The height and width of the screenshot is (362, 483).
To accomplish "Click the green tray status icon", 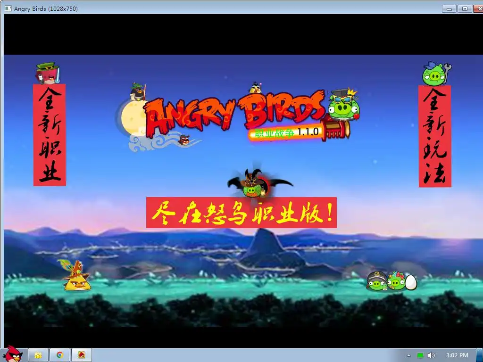I will click(x=420, y=355).
